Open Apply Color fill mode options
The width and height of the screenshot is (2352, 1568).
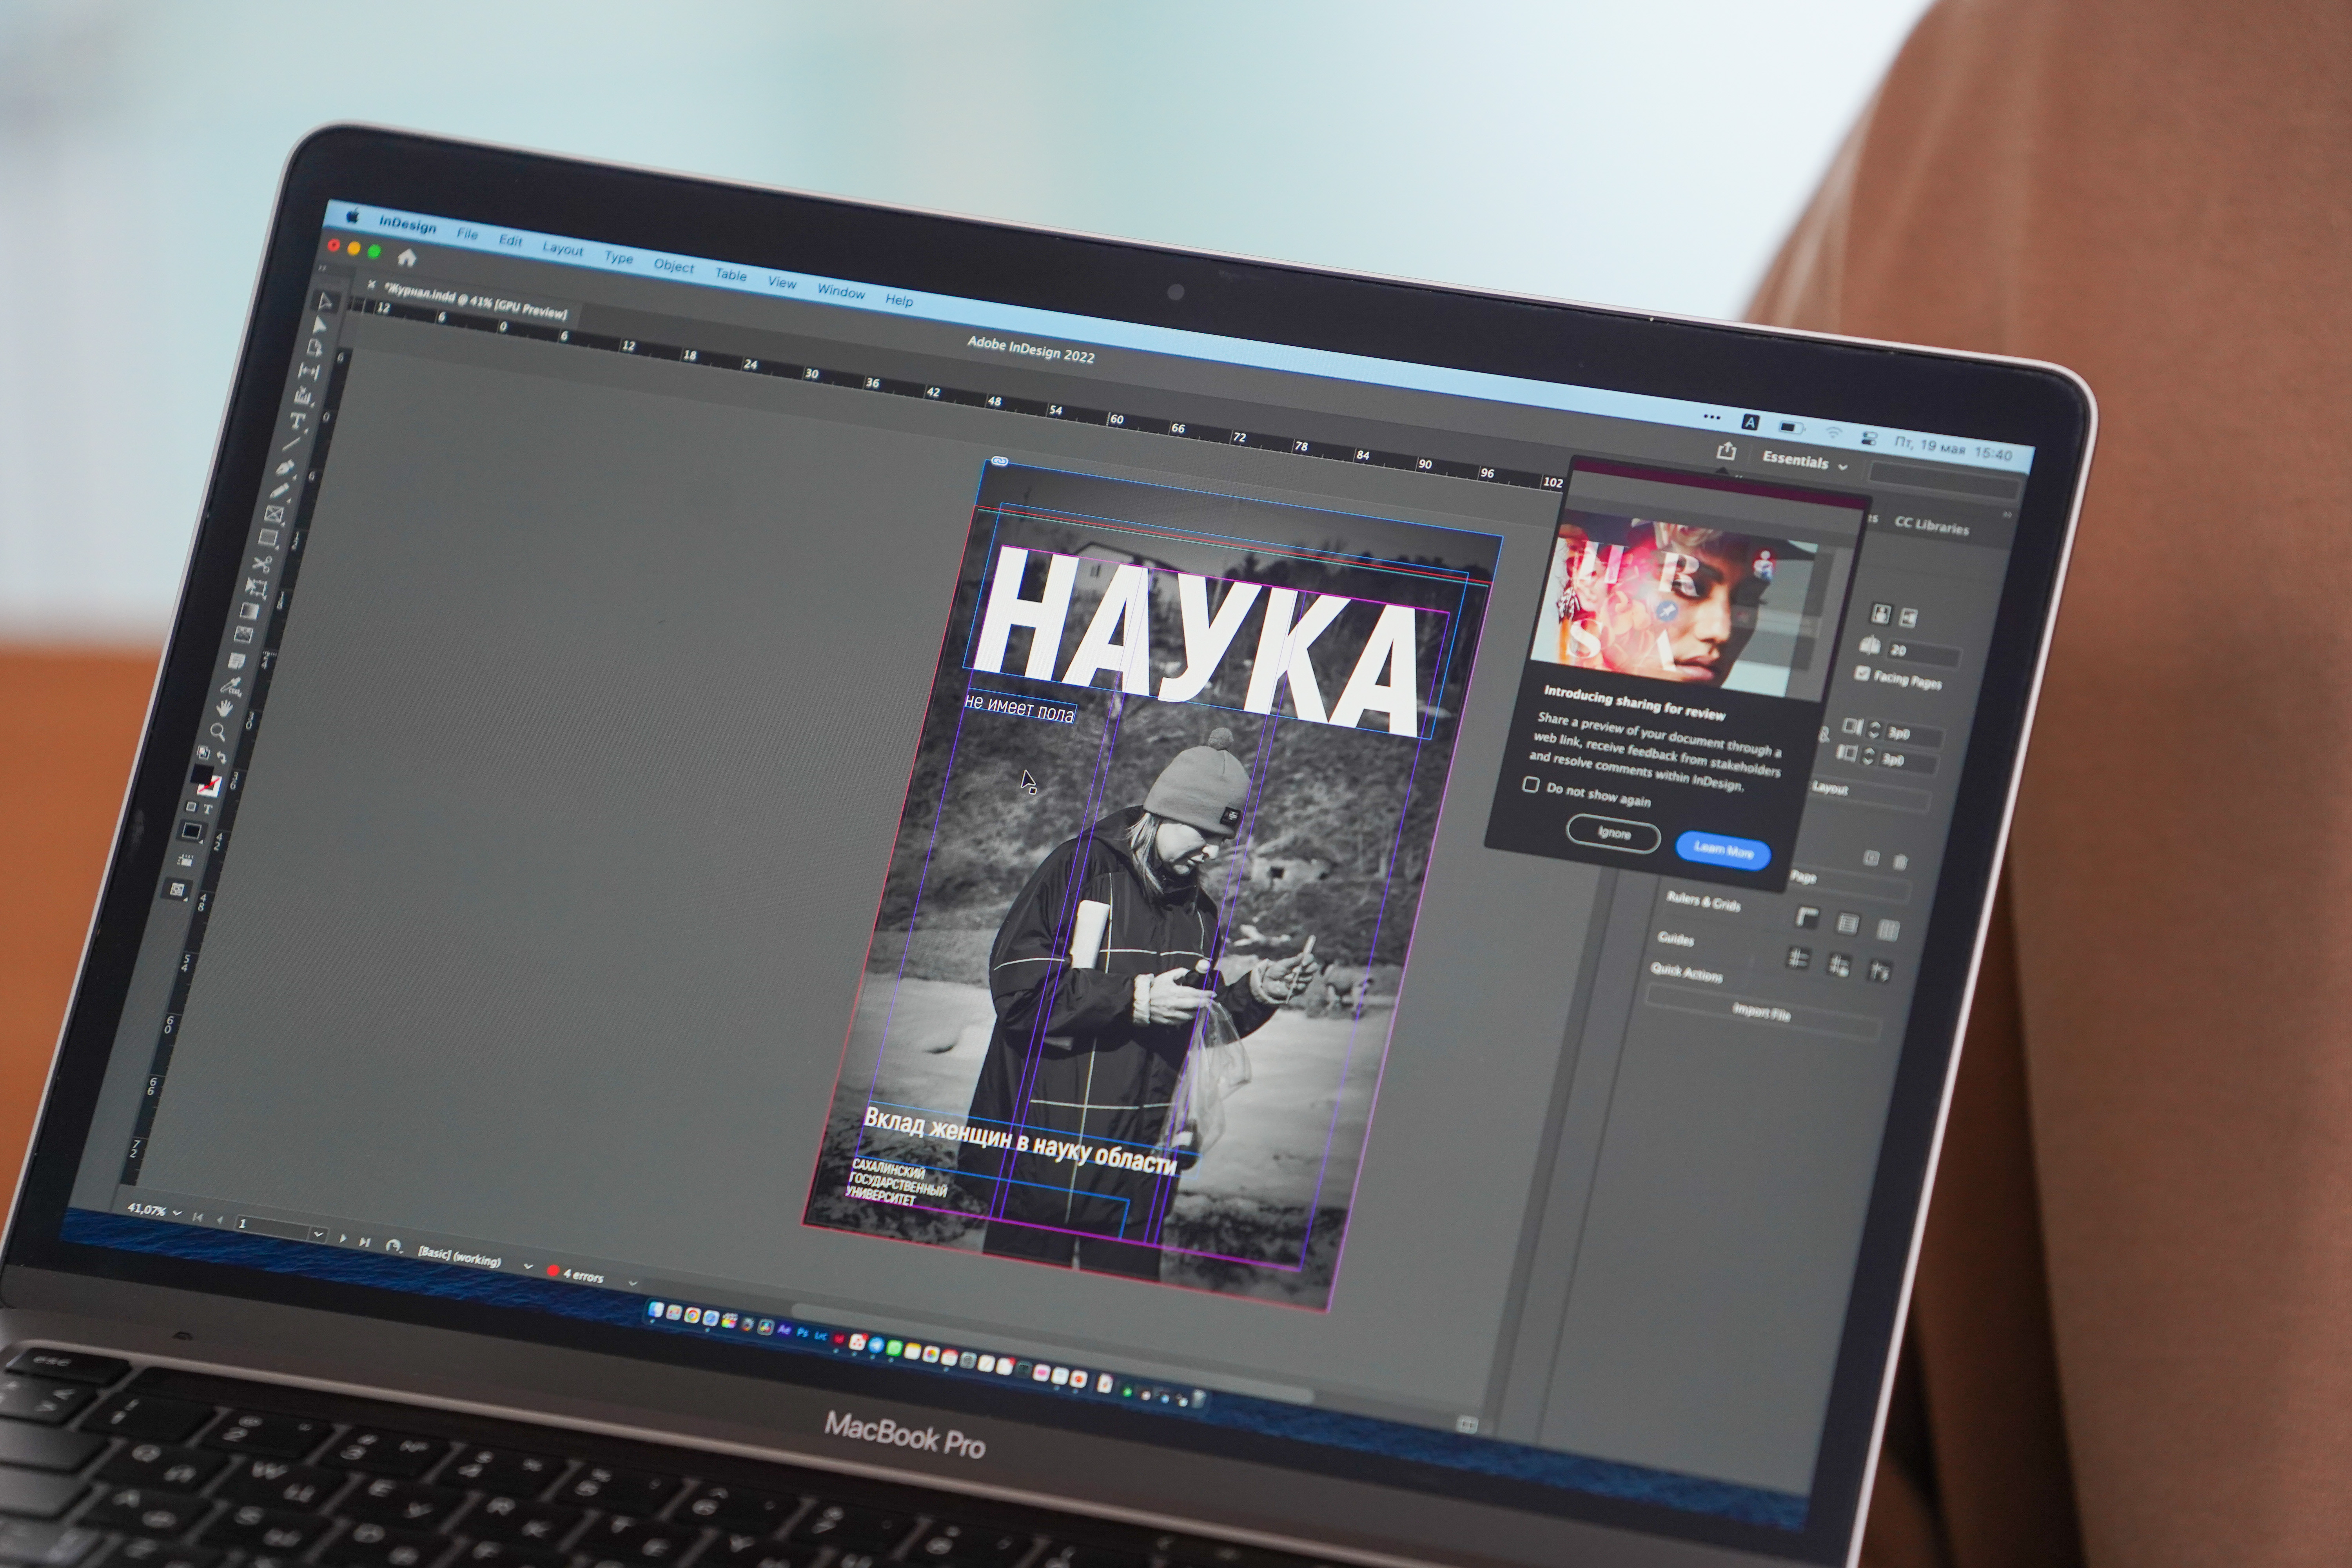(x=192, y=832)
